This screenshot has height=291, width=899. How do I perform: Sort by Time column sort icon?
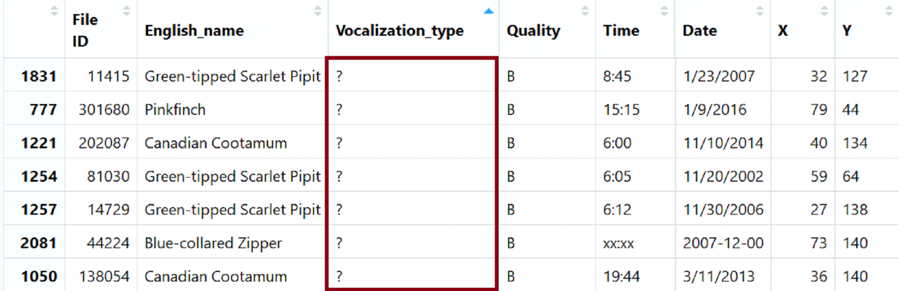point(664,11)
